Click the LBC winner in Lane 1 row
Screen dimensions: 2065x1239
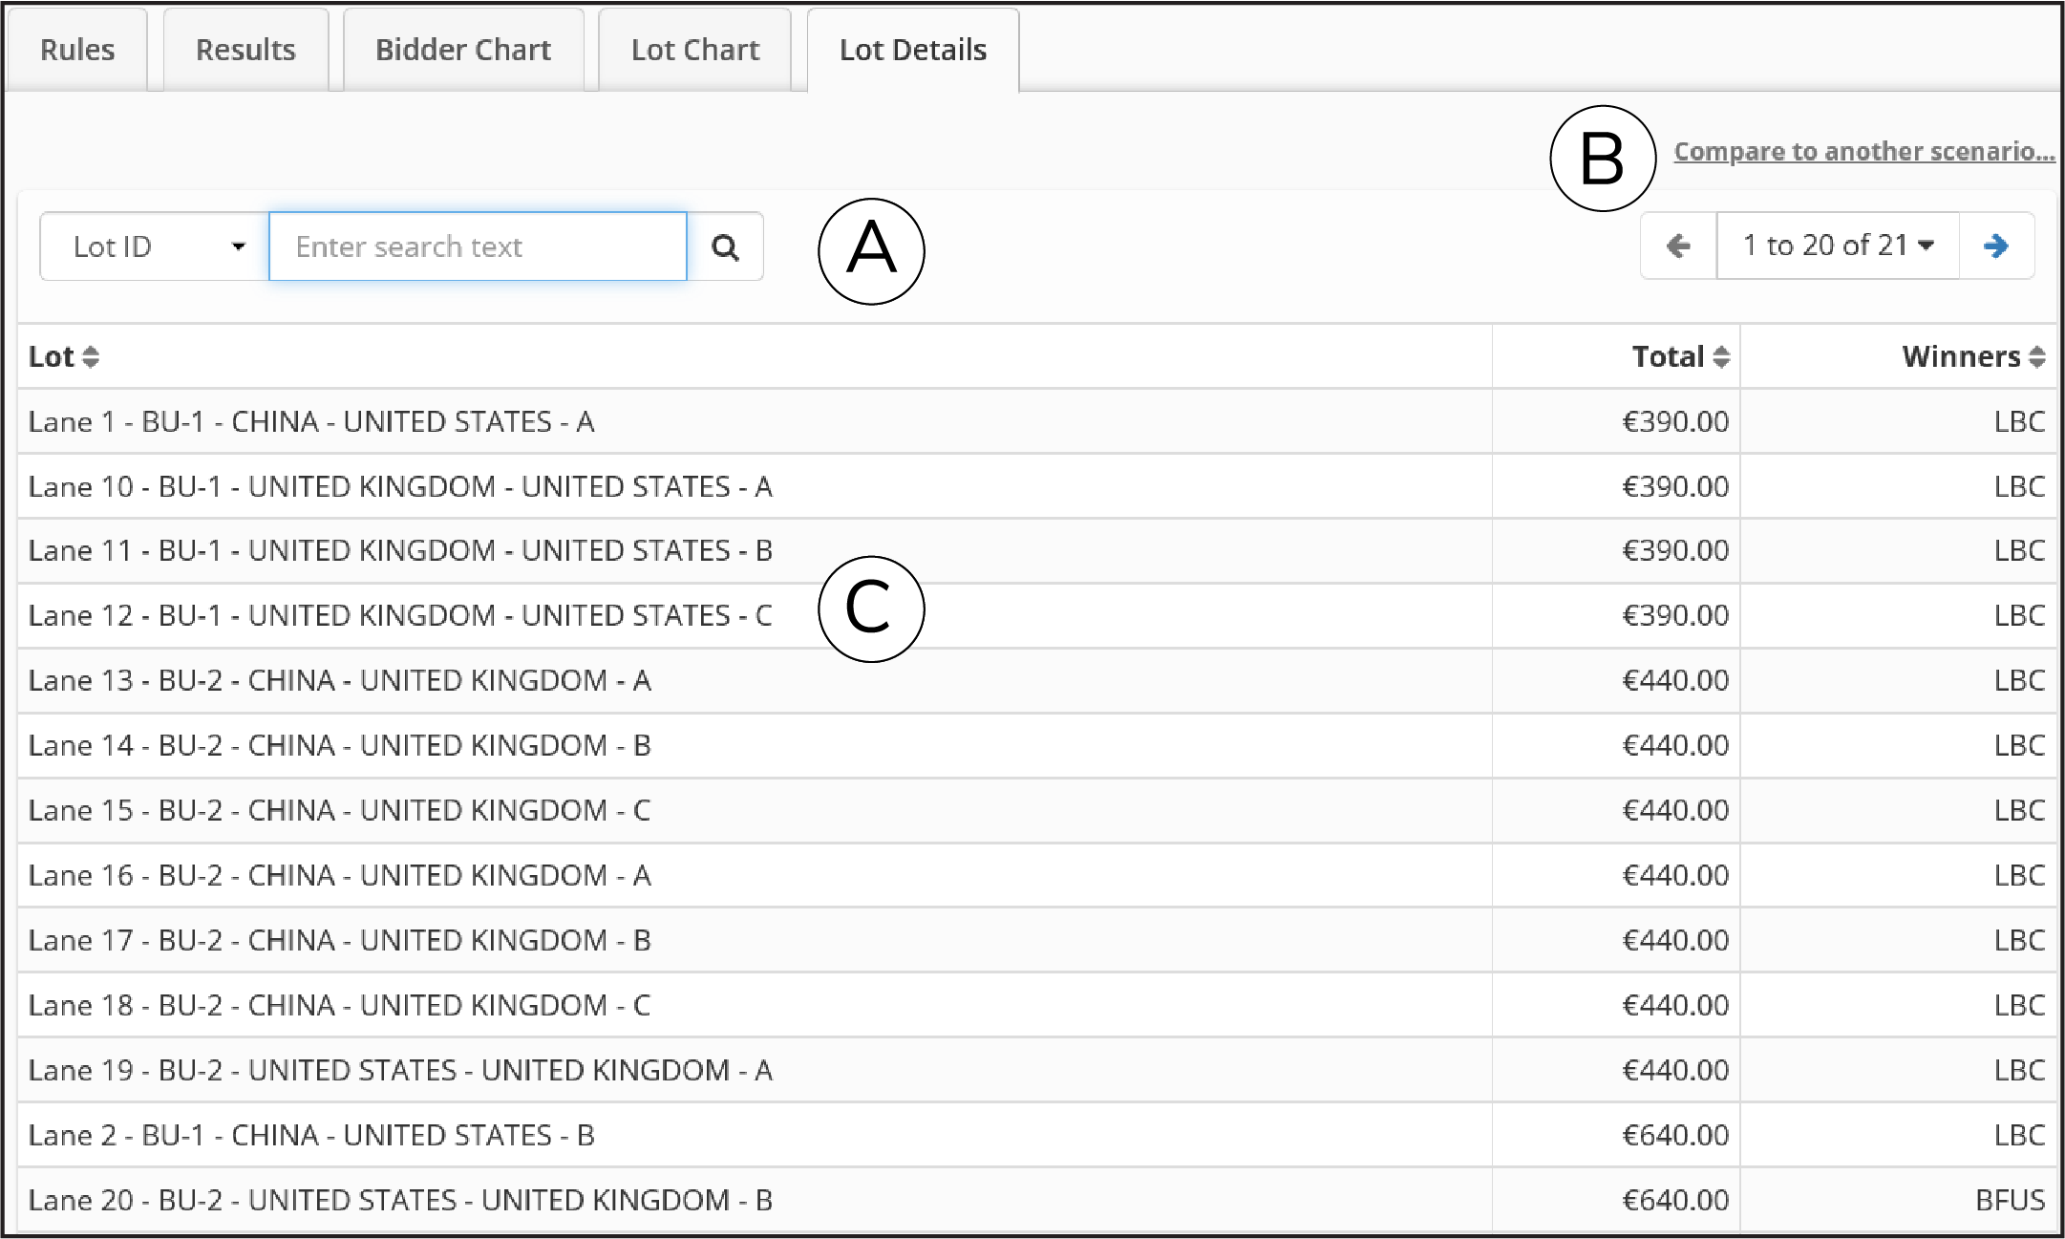pos(2019,421)
